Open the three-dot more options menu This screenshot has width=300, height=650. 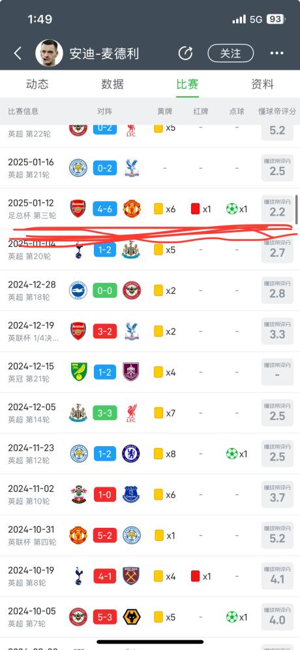pos(277,54)
